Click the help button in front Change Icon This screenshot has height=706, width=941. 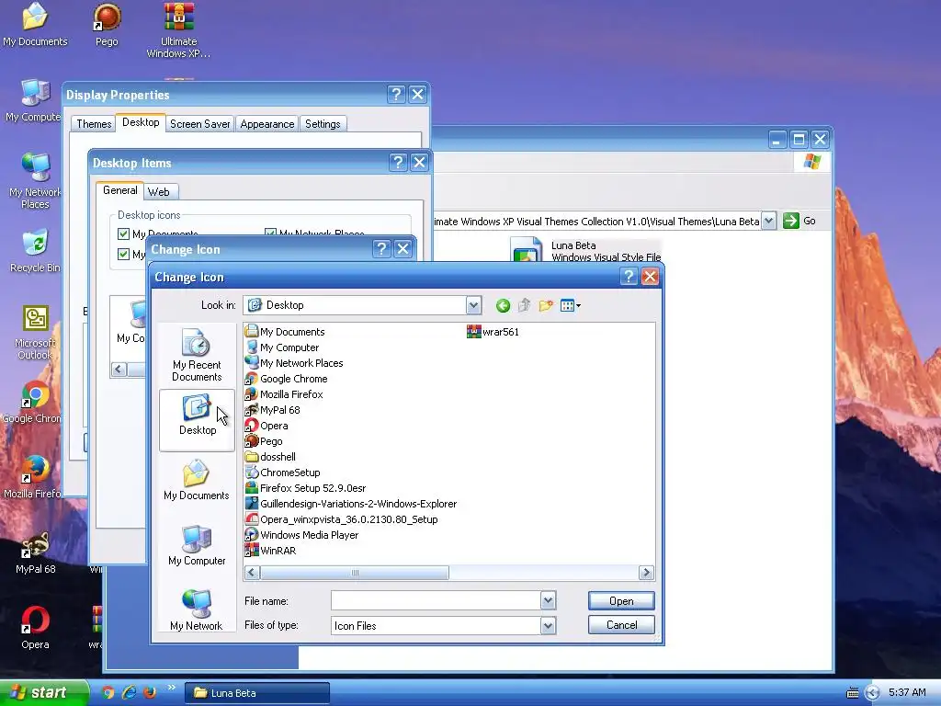point(629,276)
